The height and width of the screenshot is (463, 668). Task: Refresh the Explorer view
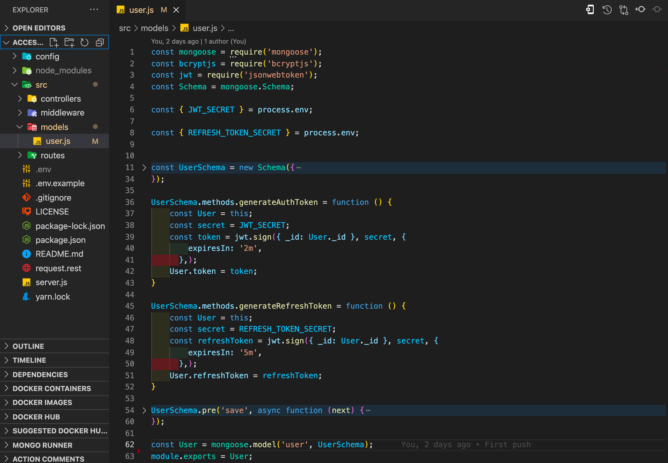(84, 42)
